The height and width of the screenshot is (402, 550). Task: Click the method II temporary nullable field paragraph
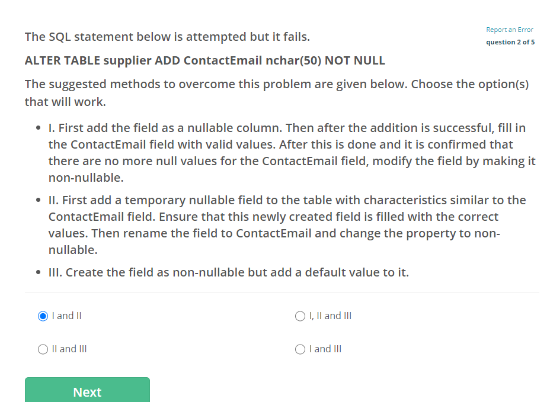click(287, 225)
